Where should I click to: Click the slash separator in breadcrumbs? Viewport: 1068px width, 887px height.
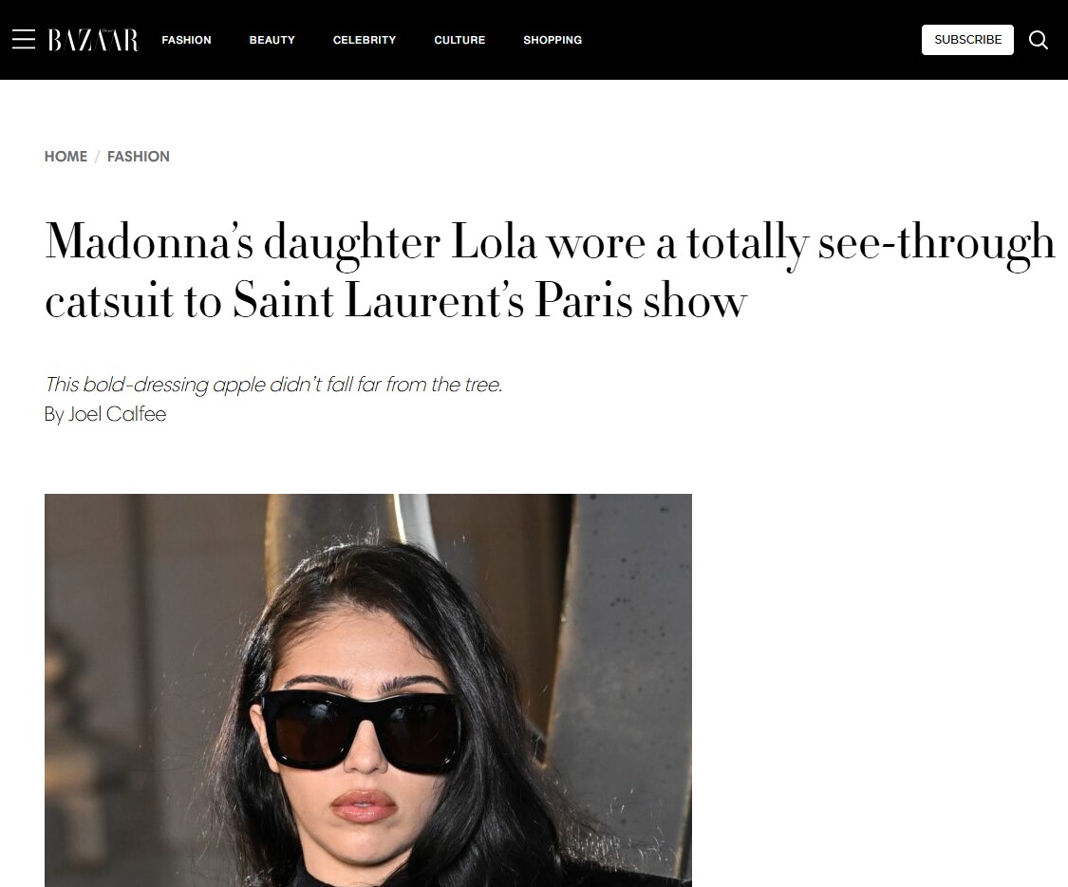pyautogui.click(x=98, y=157)
